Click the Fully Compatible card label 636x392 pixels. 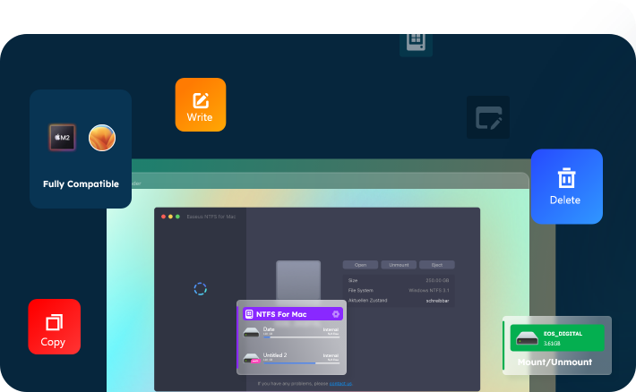click(81, 184)
